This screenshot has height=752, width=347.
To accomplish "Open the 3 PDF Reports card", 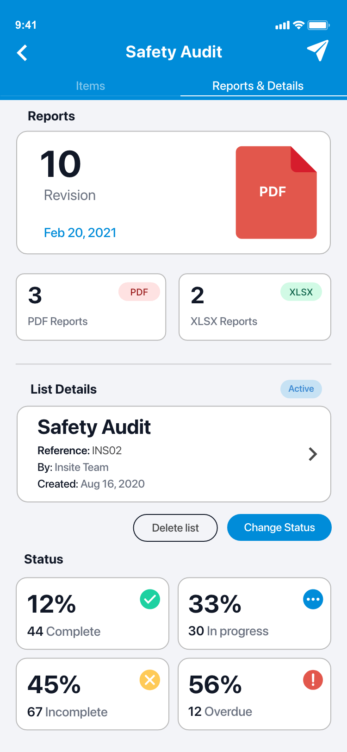I will tap(91, 307).
